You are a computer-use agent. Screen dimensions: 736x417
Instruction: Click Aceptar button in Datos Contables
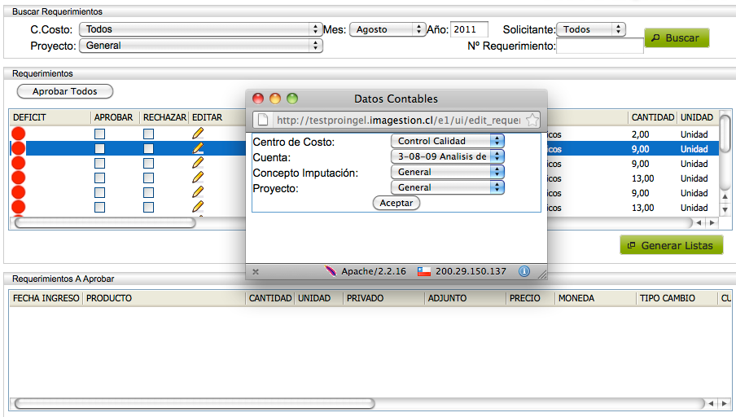[x=396, y=203]
